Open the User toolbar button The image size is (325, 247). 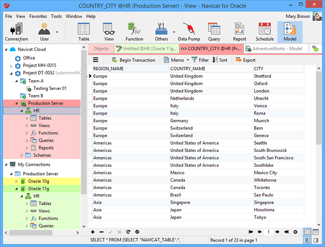coord(44,32)
